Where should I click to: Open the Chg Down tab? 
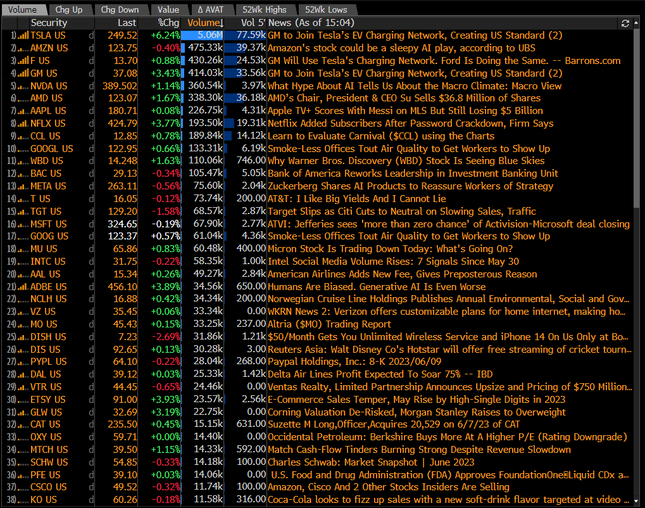click(x=120, y=10)
